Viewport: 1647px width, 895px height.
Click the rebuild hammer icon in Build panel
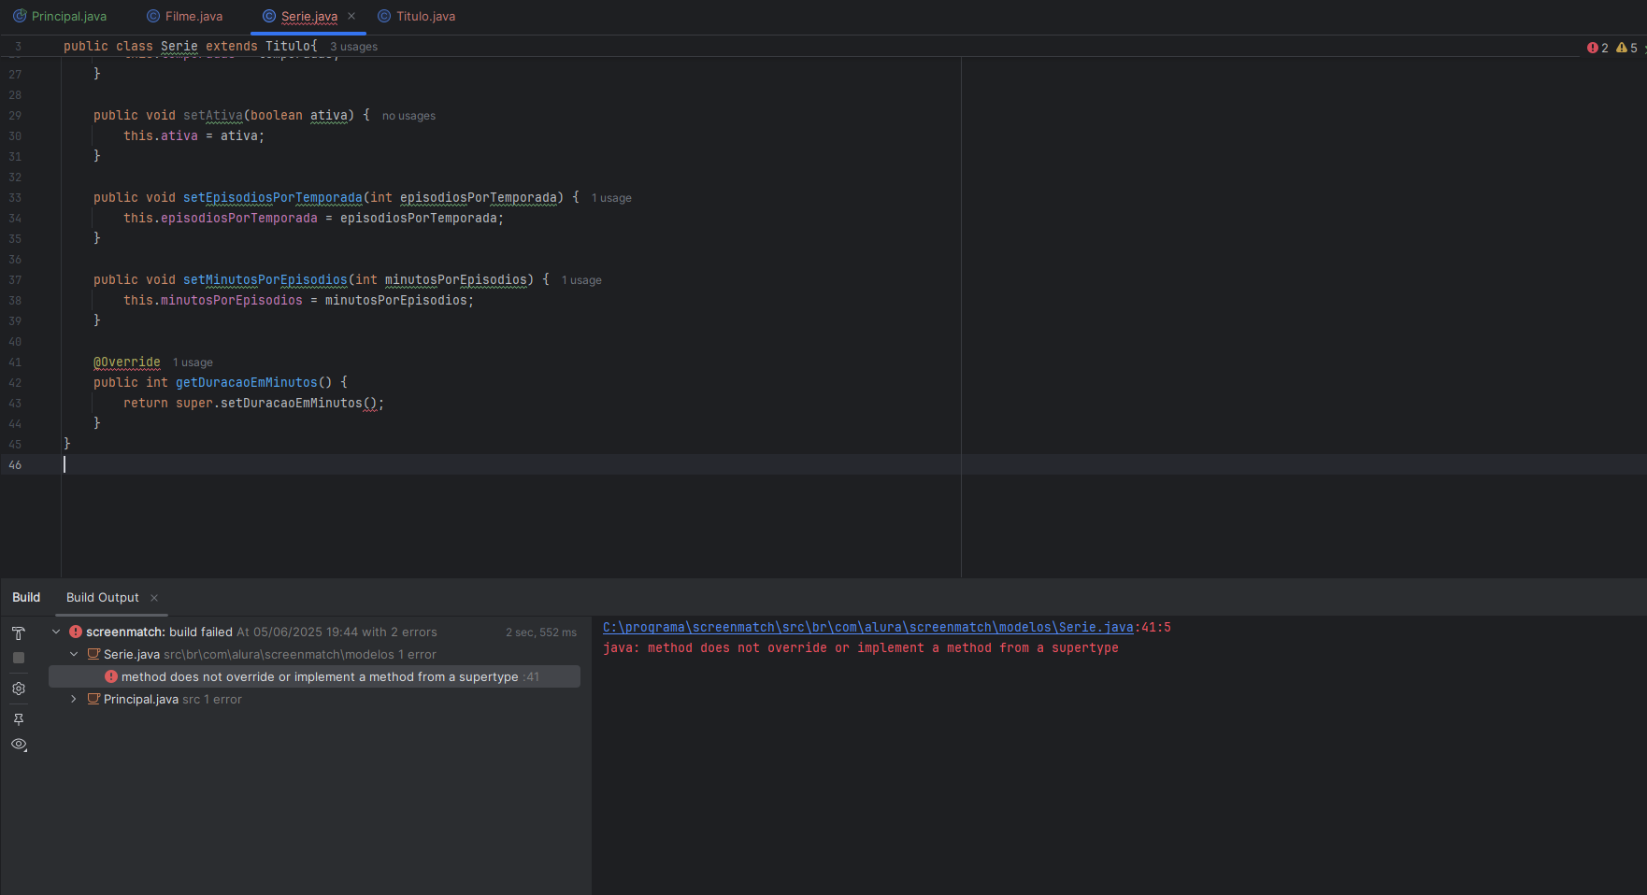coord(19,633)
